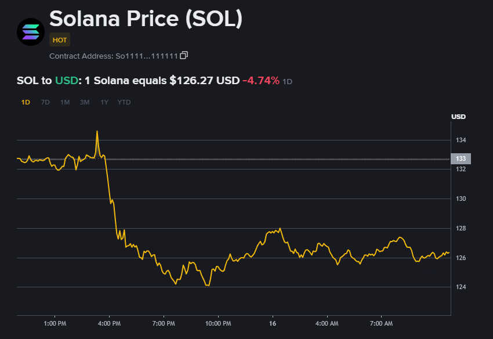This screenshot has height=339, width=493.
Task: Select the 3M timeframe tab
Action: click(84, 102)
